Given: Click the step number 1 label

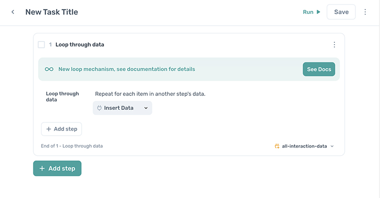Looking at the screenshot, I should point(50,45).
